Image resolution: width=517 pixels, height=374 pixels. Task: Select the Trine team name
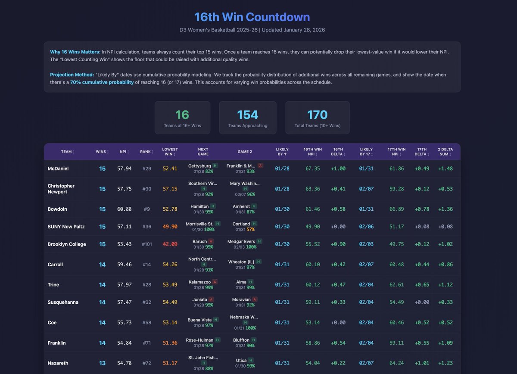[x=53, y=284]
